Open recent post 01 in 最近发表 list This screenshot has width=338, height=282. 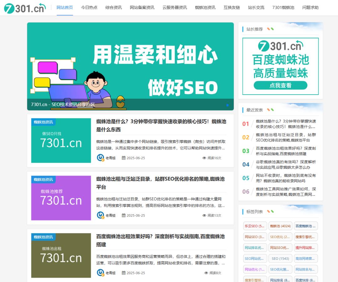point(286,124)
